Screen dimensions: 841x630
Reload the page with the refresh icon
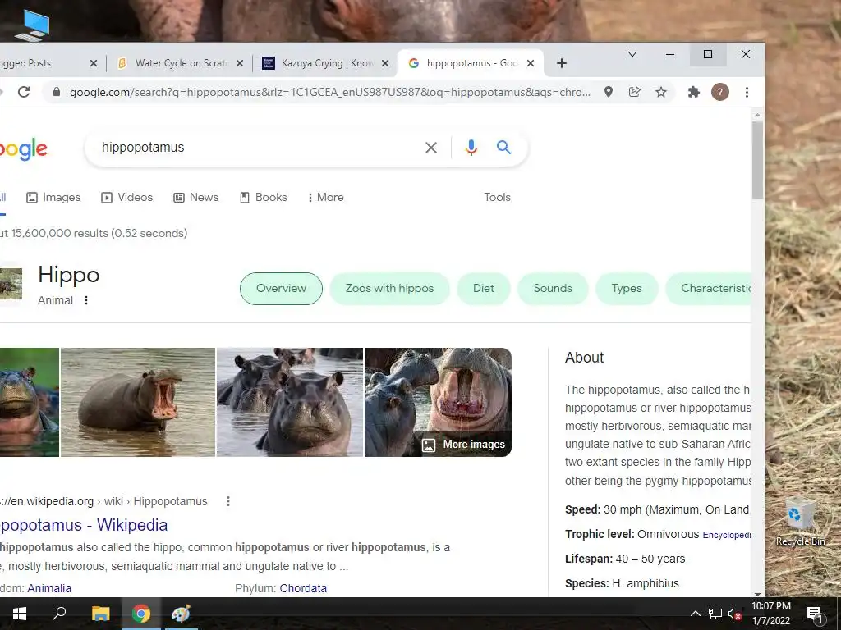click(24, 92)
